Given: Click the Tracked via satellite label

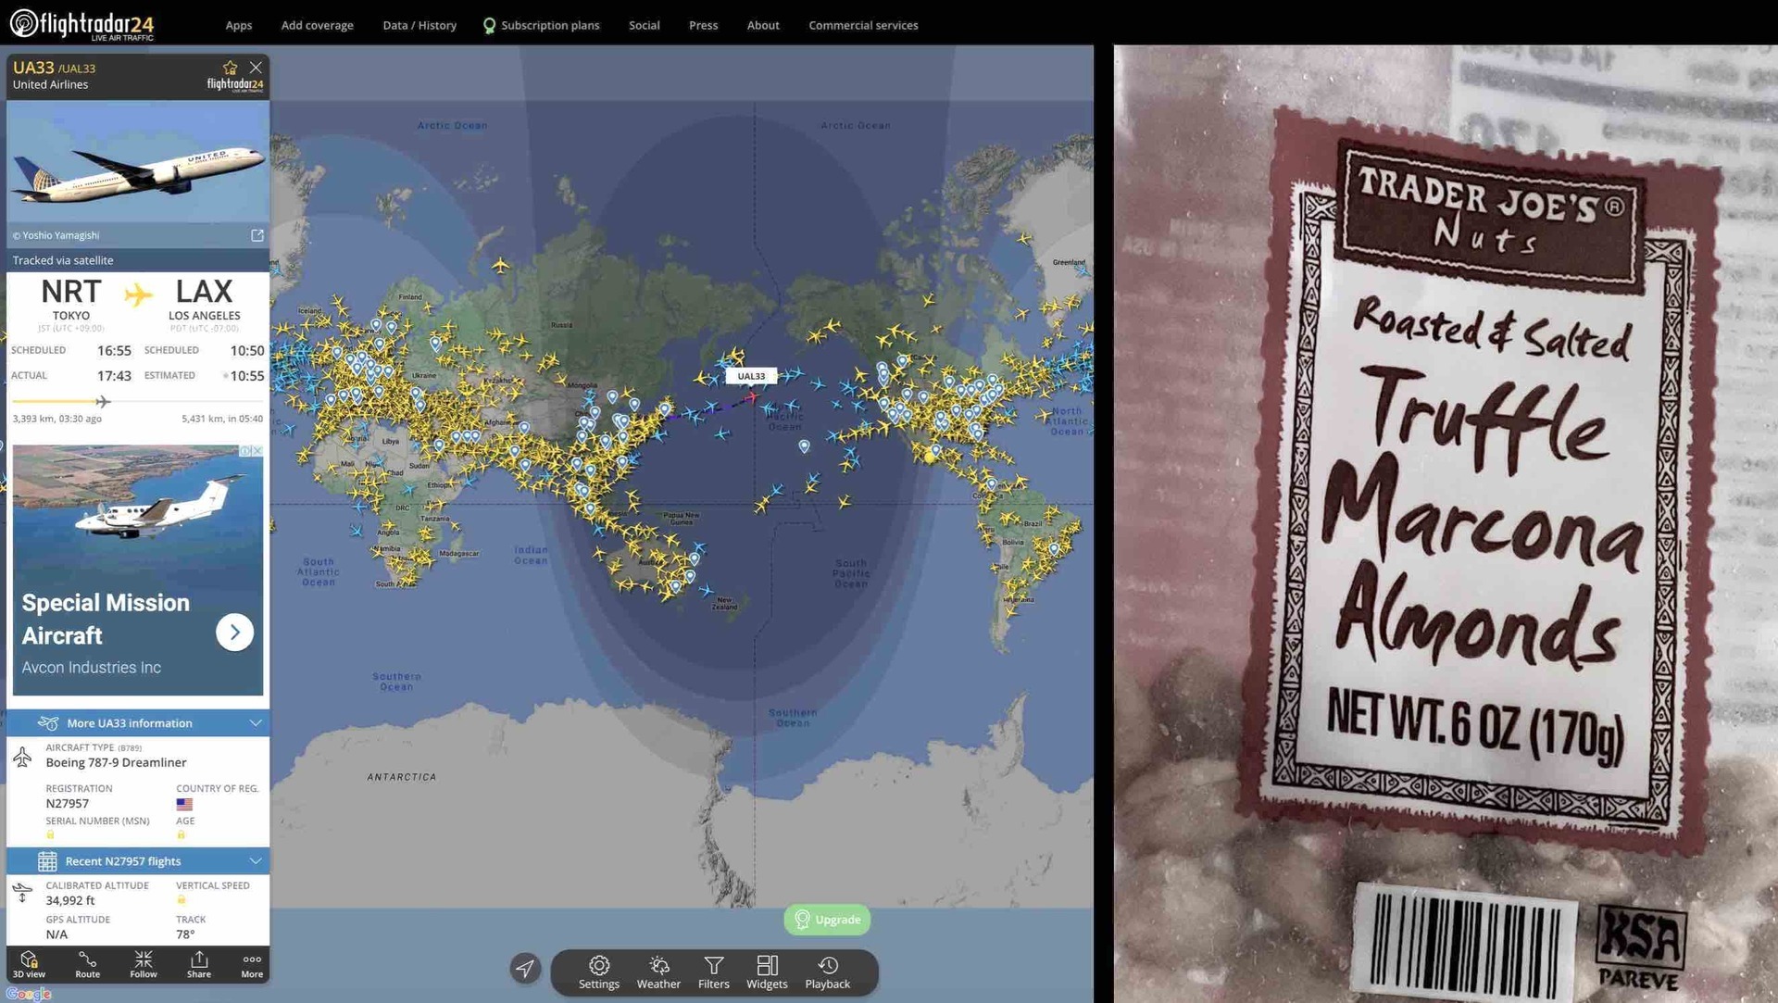Looking at the screenshot, I should tap(63, 260).
